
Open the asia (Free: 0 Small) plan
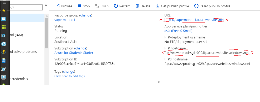[178, 31]
